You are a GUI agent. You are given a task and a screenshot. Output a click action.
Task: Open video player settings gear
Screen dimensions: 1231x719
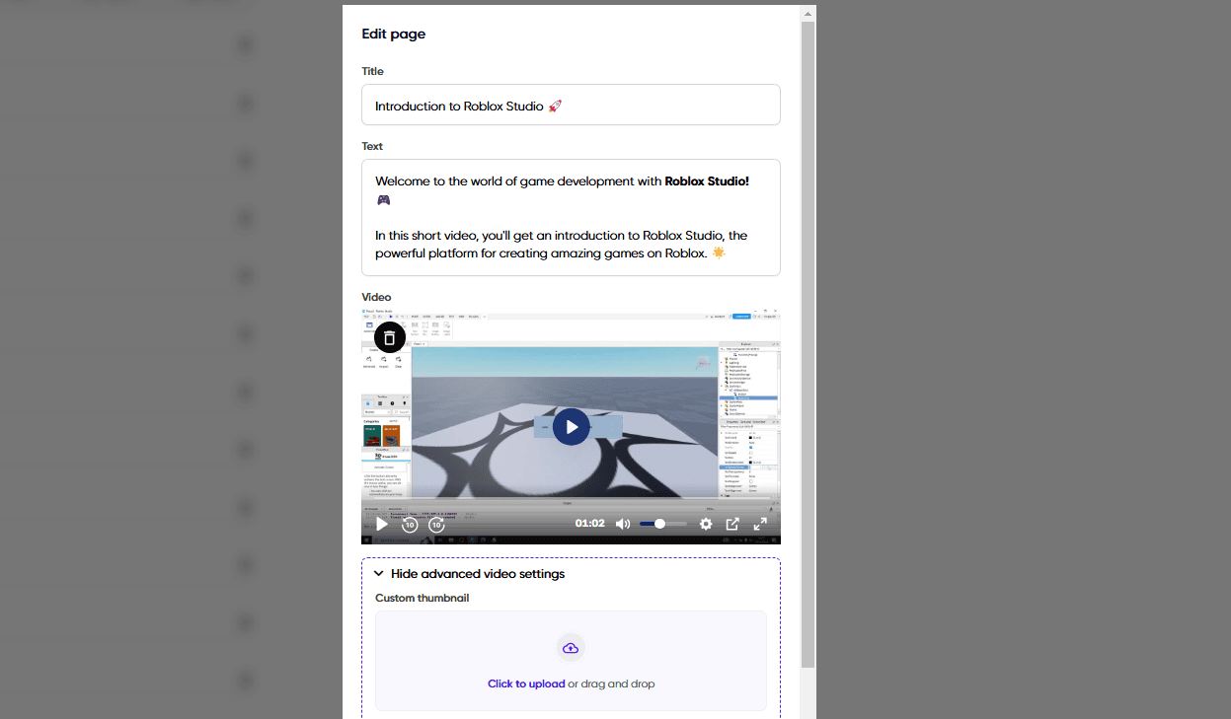click(x=706, y=524)
